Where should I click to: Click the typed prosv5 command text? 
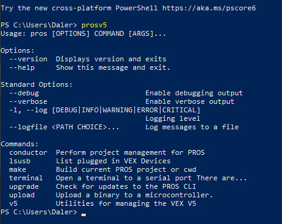coord(94,25)
